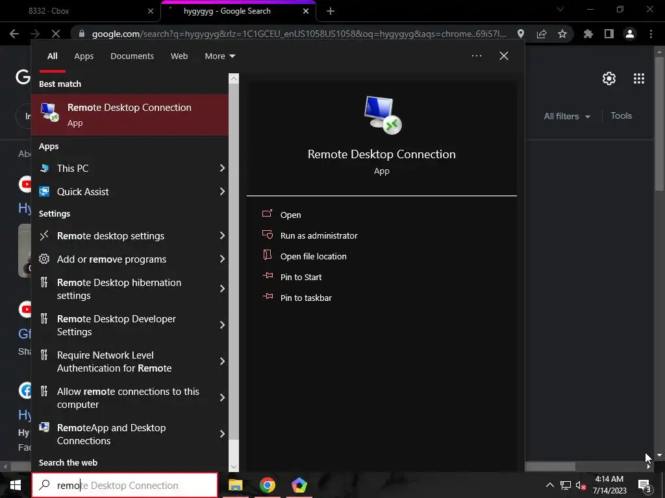The image size is (665, 498).
Task: Choose Pin to Start
Action: click(x=301, y=277)
